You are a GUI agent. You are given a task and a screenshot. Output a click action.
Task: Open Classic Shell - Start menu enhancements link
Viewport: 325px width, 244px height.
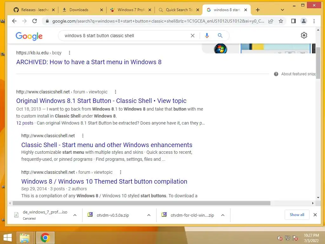point(107,145)
